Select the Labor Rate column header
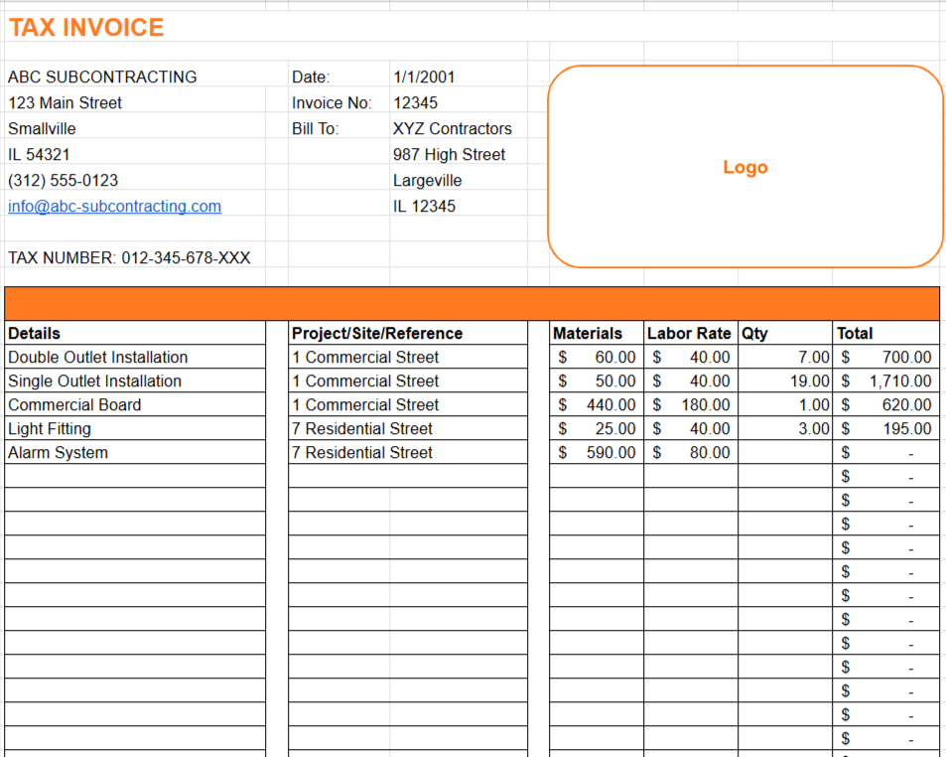The height and width of the screenshot is (757, 946). tap(691, 333)
